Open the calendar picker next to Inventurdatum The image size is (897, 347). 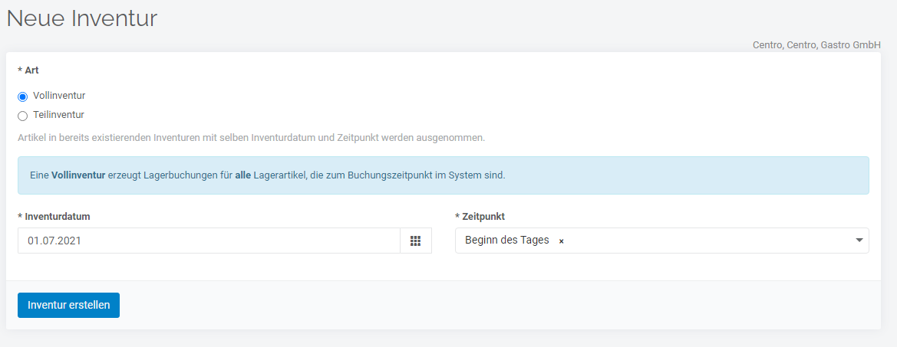(x=416, y=241)
